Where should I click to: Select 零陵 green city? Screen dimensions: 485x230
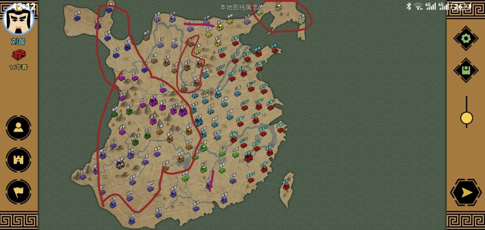[x=185, y=178]
